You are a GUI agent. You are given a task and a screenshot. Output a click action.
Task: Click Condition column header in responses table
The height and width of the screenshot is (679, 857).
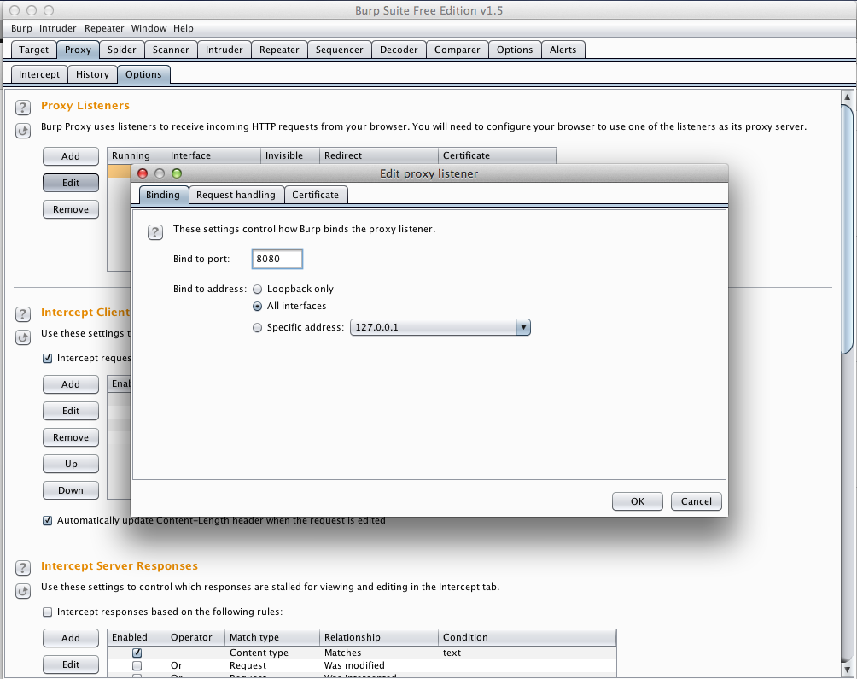pos(527,637)
